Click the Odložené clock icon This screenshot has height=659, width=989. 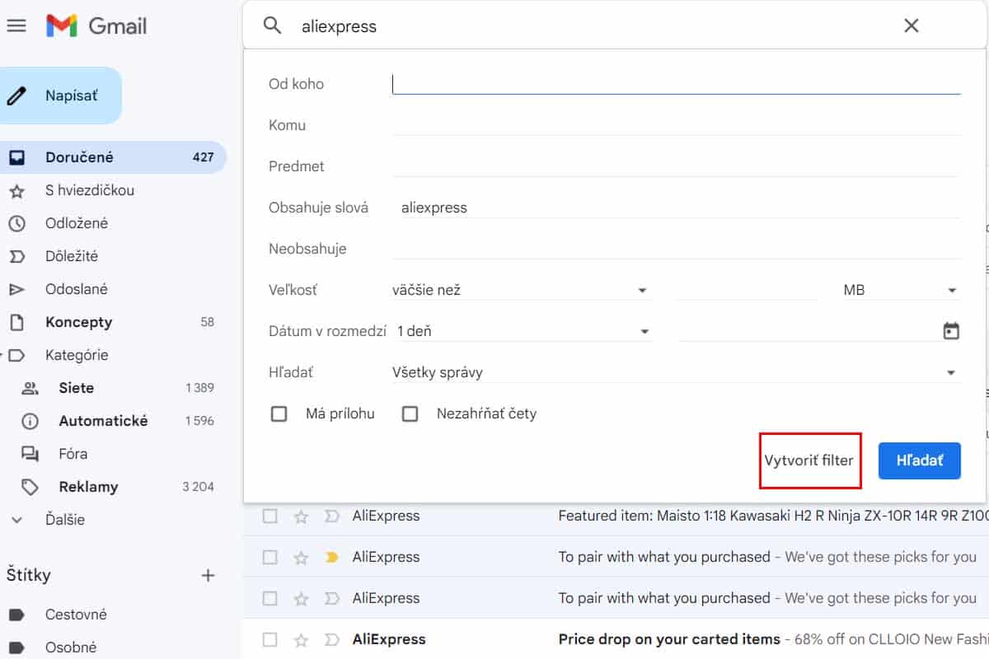click(16, 223)
